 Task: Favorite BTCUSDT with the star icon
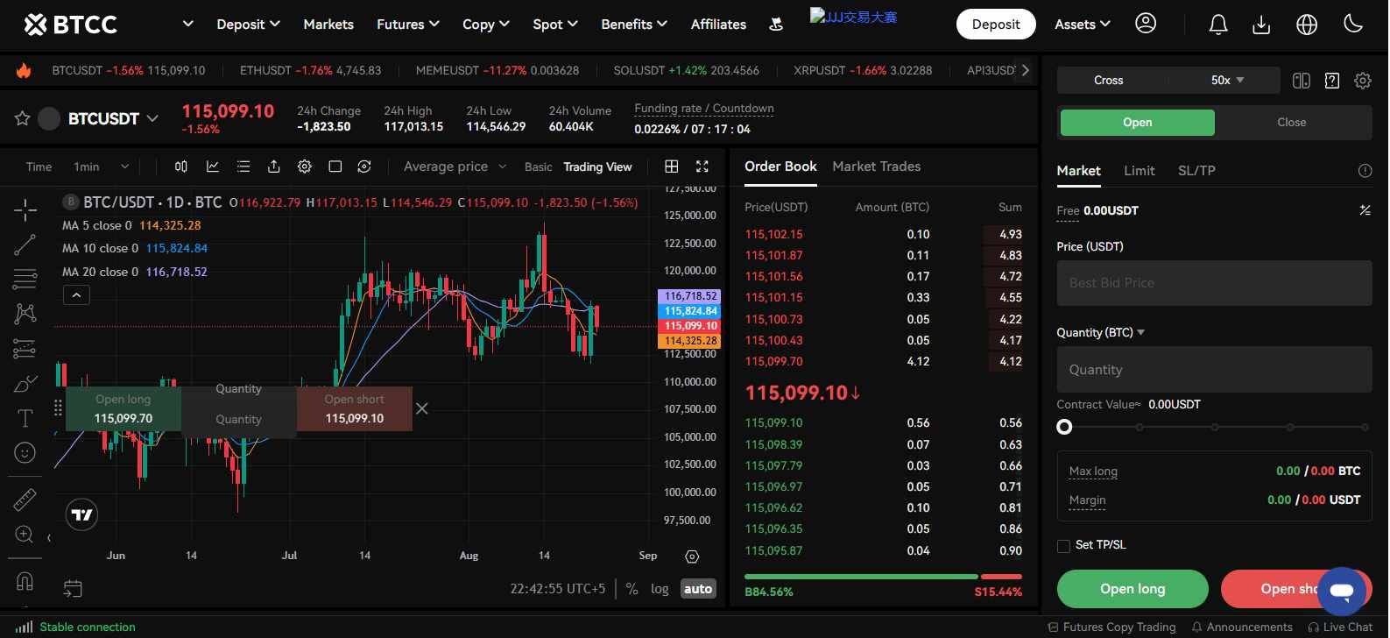tap(23, 118)
